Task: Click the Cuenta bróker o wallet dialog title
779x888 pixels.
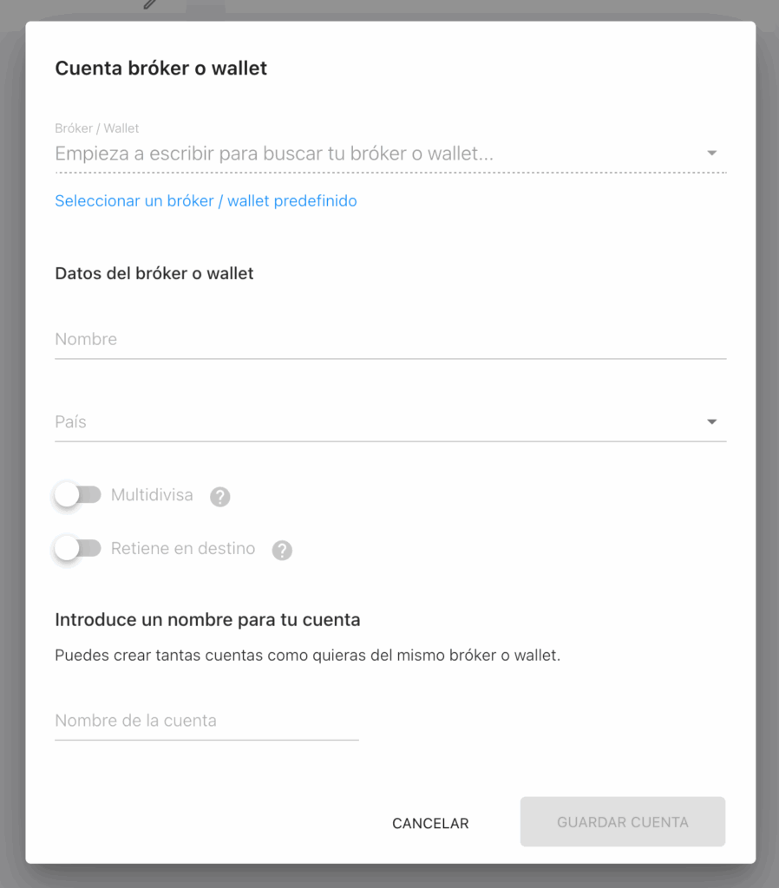Action: 160,69
